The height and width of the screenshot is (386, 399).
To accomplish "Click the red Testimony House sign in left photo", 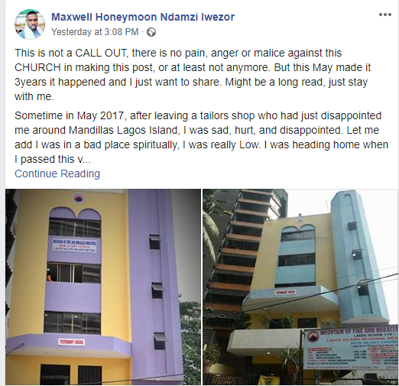I will 72,342.
